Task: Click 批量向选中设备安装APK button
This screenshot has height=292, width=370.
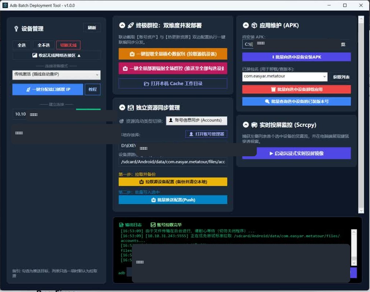Action: coord(296,57)
